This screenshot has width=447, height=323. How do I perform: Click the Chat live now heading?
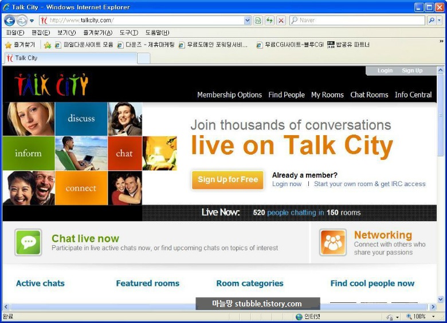tap(85, 238)
